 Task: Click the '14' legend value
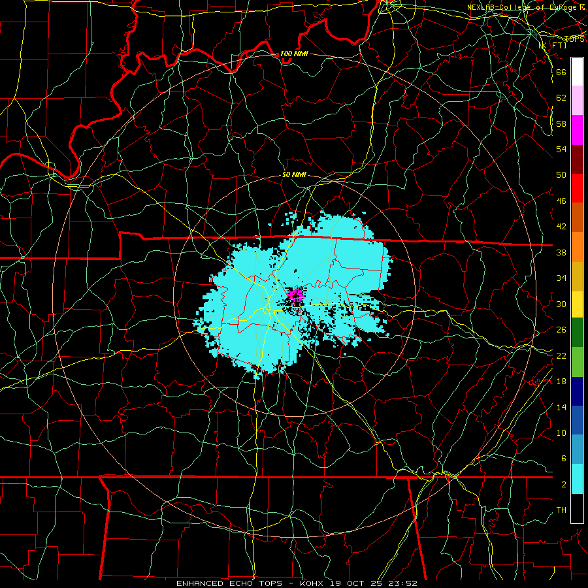pos(561,407)
